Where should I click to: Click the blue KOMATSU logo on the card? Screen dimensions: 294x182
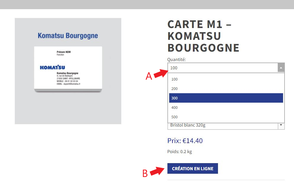coord(52,68)
